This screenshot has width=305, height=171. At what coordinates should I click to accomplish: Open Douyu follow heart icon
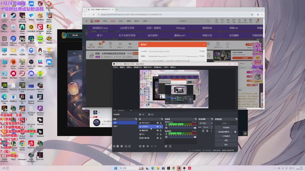tap(222, 20)
